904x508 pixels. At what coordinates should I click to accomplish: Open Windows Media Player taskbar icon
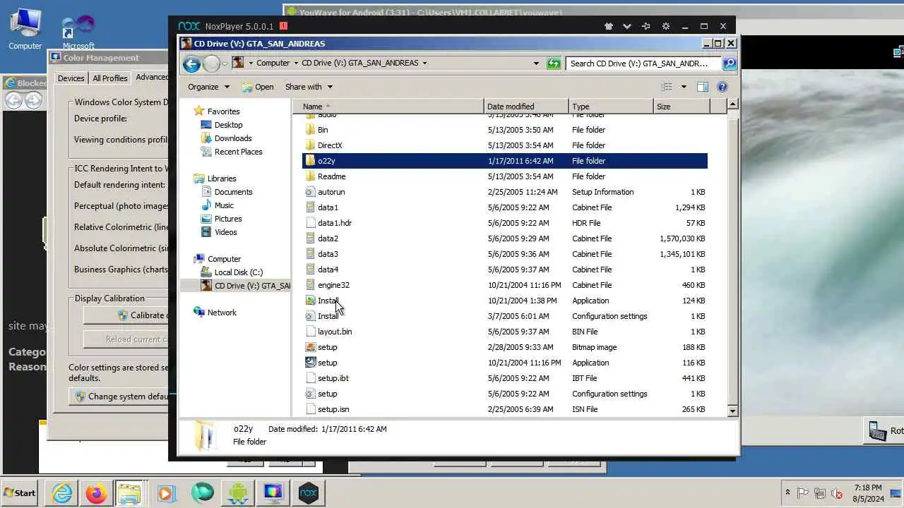click(166, 492)
